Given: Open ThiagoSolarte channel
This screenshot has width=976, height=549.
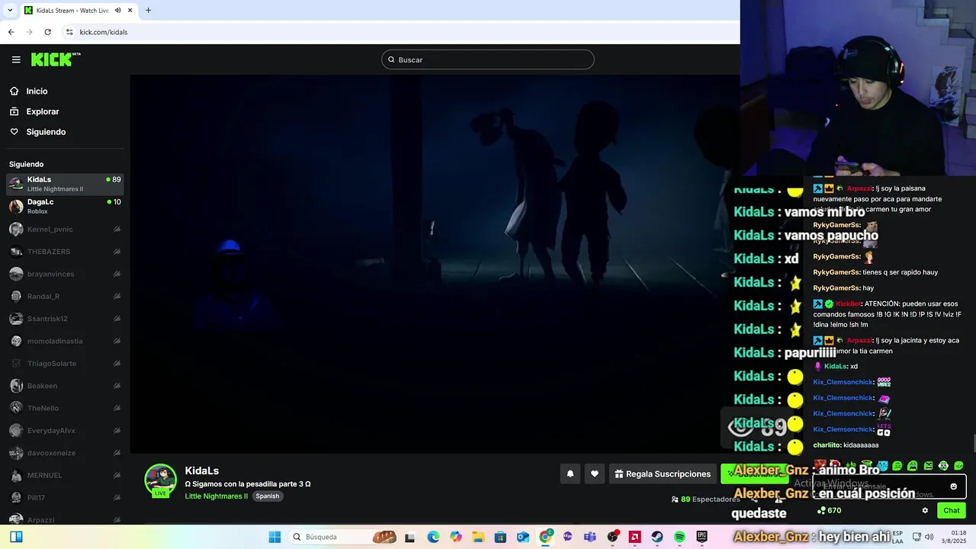Looking at the screenshot, I should click(x=65, y=364).
